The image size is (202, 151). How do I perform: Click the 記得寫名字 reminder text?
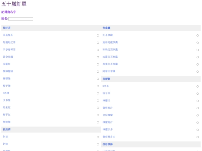[x=9, y=12]
